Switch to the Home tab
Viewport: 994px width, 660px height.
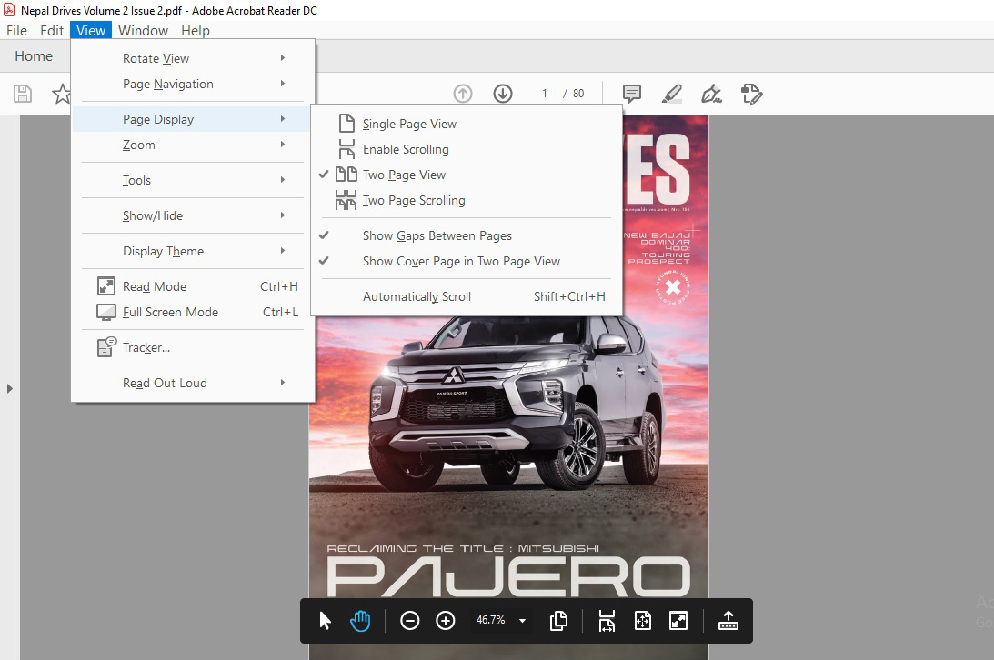(x=34, y=56)
